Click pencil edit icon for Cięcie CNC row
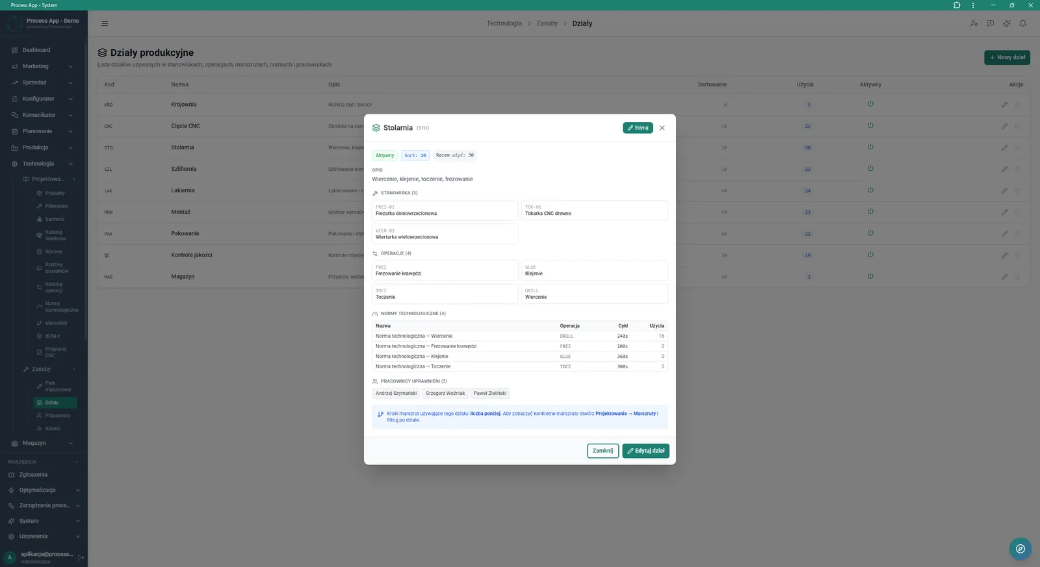 pyautogui.click(x=1004, y=126)
